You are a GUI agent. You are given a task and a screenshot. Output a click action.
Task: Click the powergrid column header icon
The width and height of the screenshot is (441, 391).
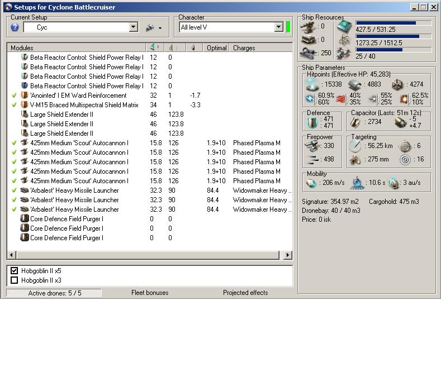[x=172, y=48]
